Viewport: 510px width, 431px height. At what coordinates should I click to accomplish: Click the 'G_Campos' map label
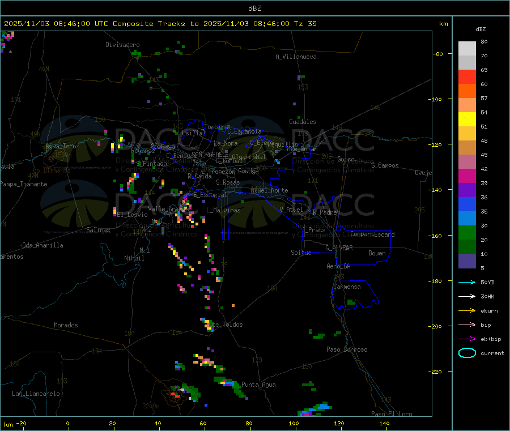click(x=385, y=165)
